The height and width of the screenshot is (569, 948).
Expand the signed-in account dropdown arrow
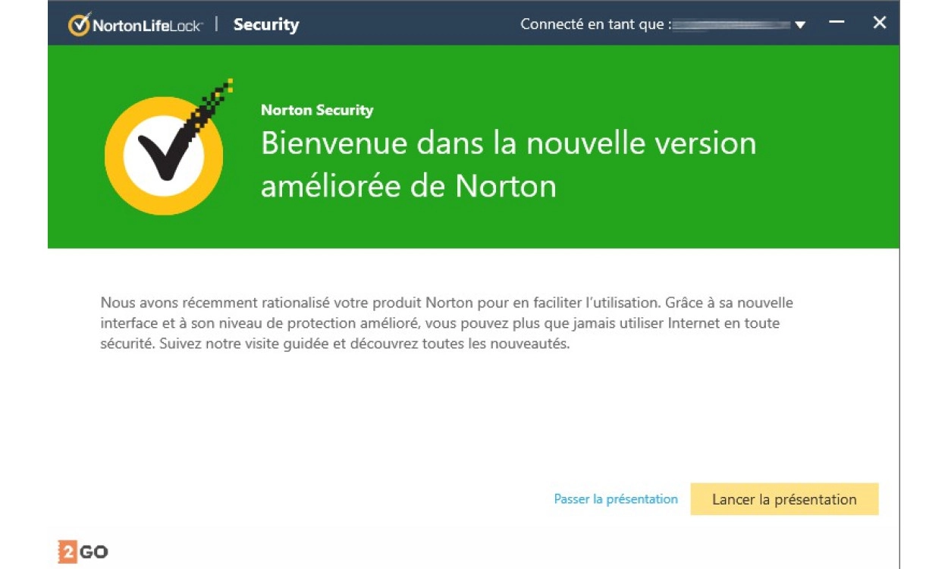point(799,25)
